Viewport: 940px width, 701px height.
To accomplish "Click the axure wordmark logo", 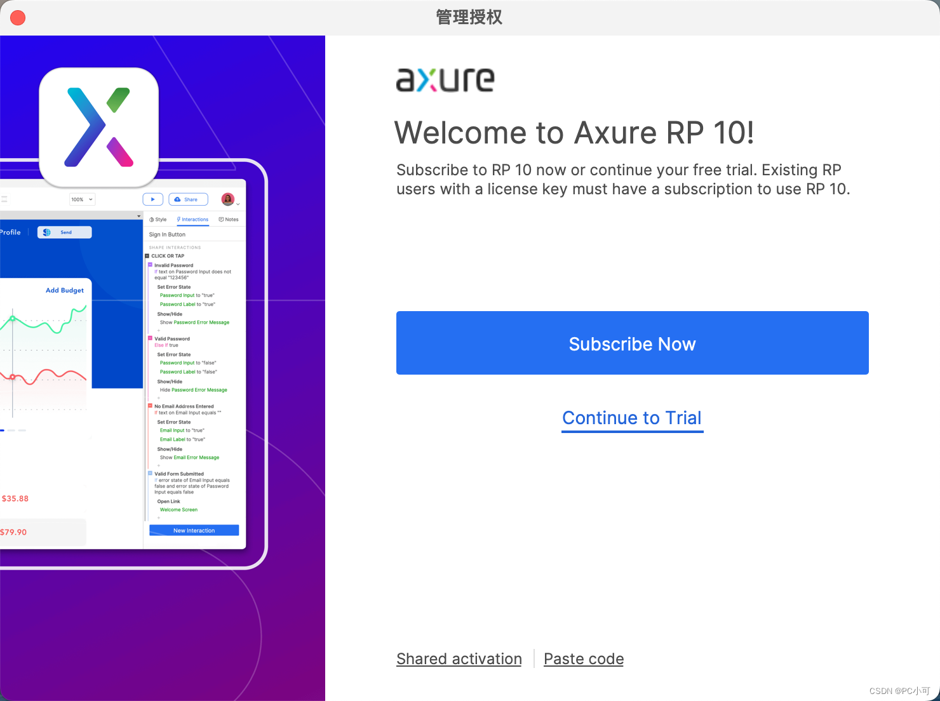I will [x=445, y=80].
